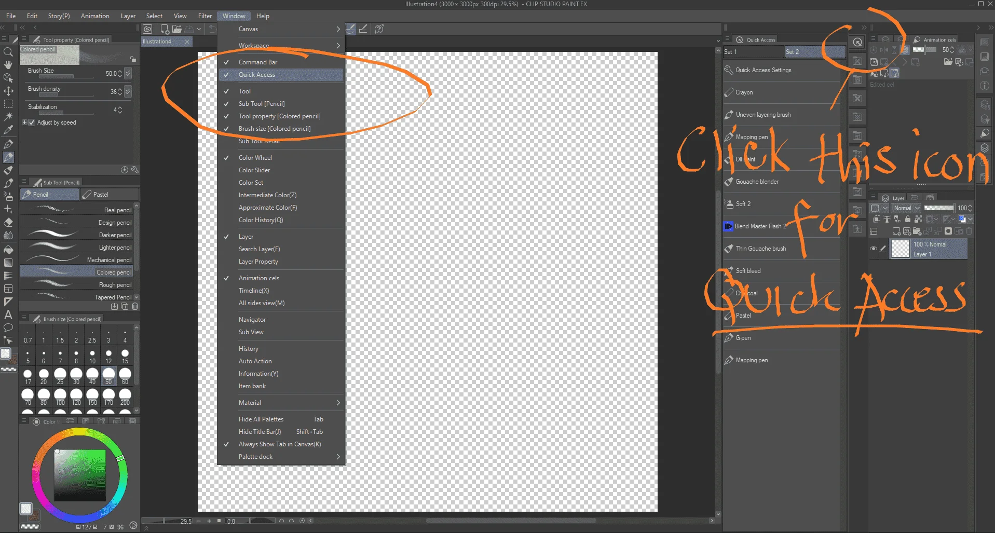Image resolution: width=995 pixels, height=533 pixels.
Task: Select the Eyedropper tool
Action: [8, 130]
